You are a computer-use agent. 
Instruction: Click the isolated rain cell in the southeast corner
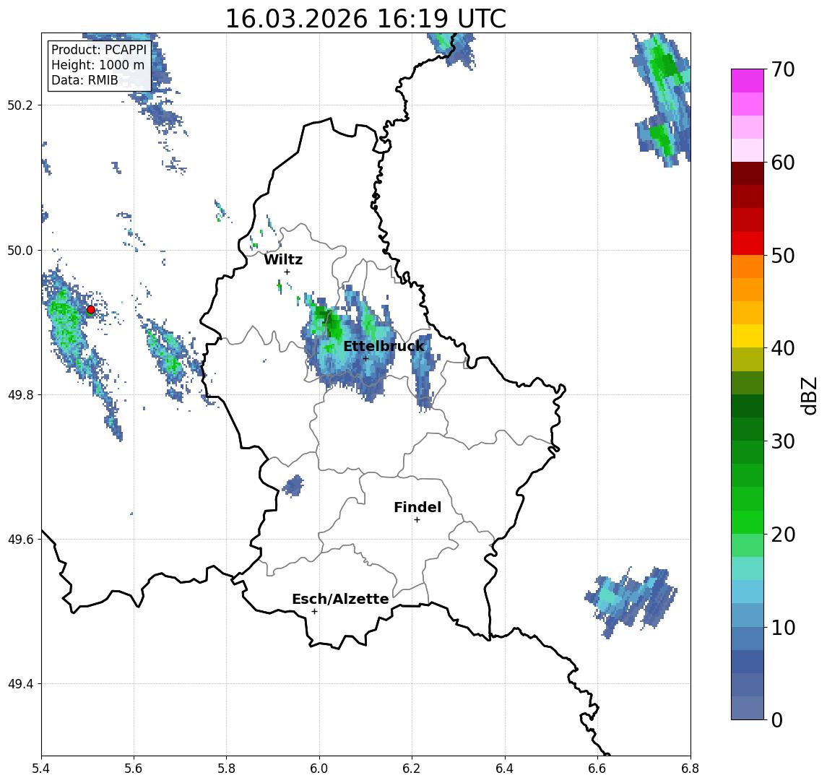coord(631,602)
